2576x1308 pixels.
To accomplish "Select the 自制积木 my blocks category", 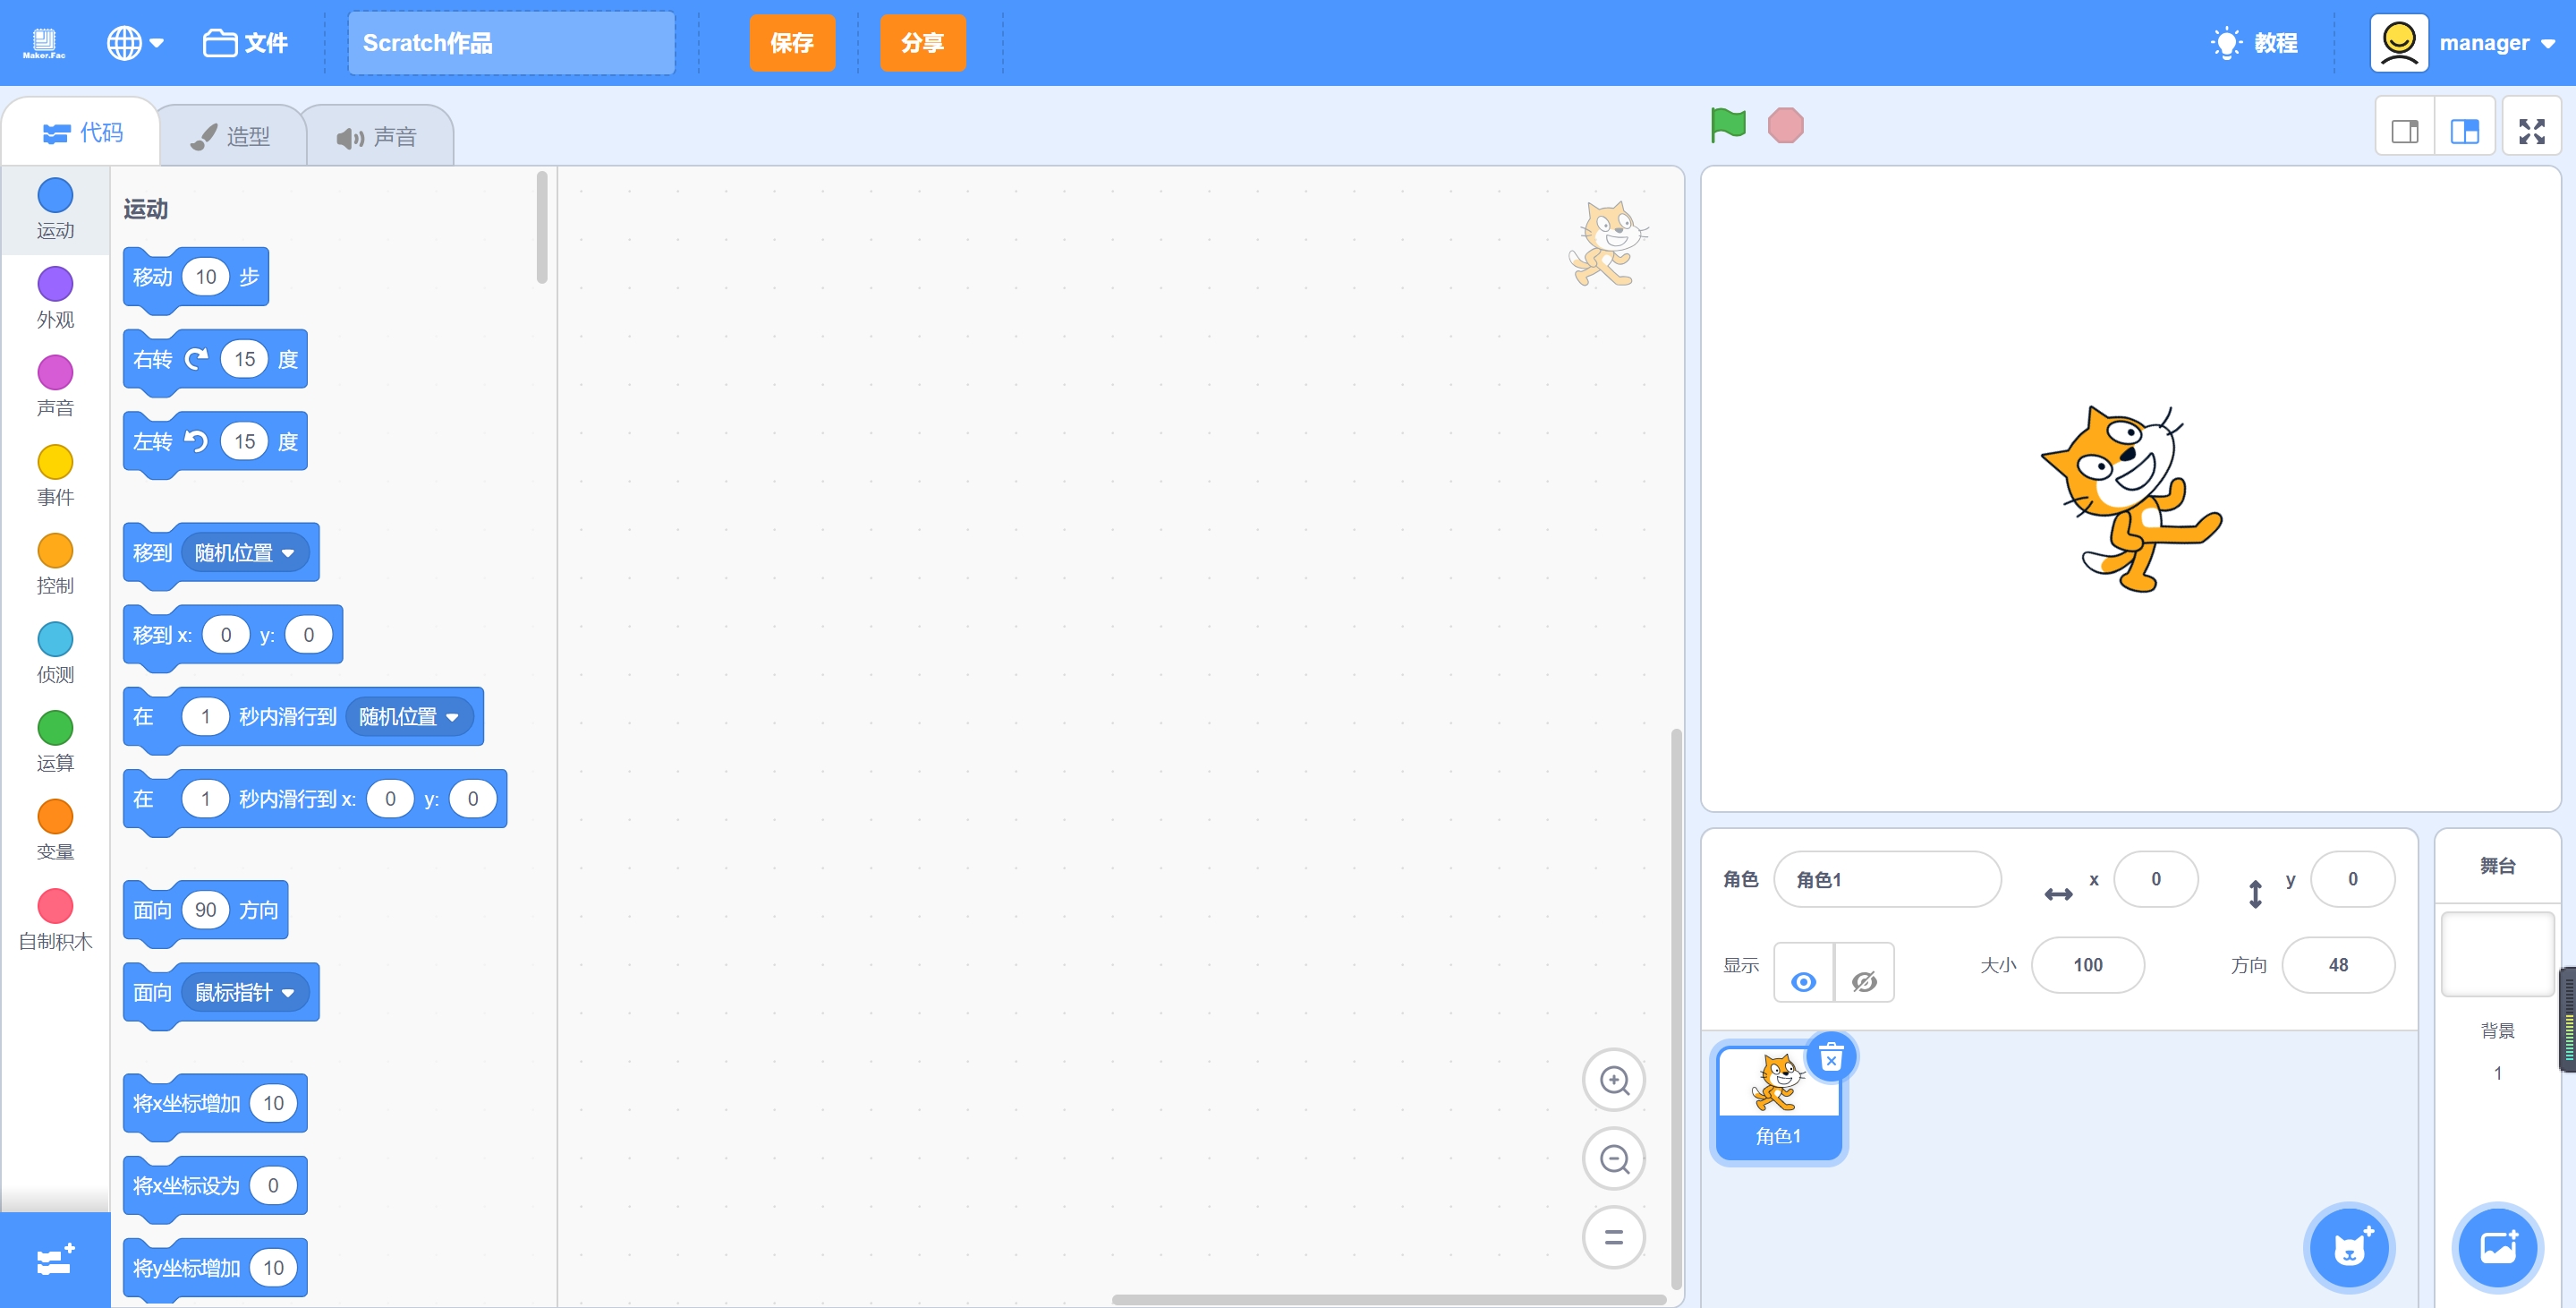I will point(55,920).
